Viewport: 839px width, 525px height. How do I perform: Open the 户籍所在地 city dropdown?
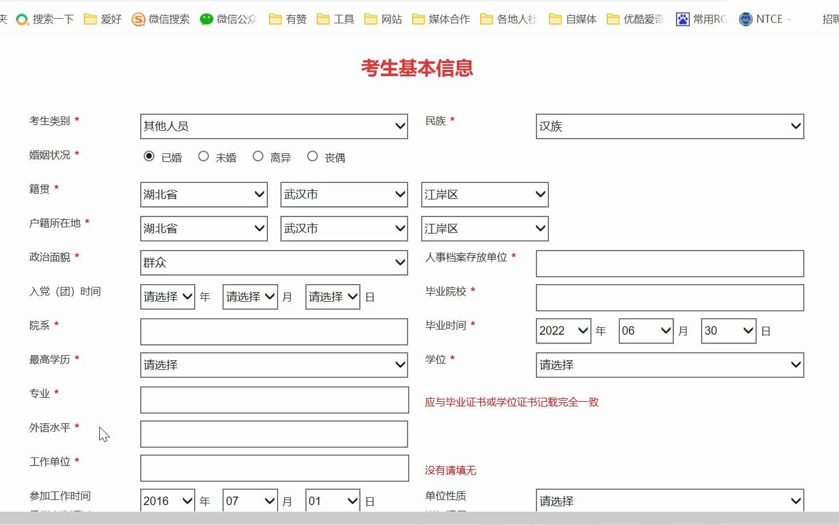344,228
